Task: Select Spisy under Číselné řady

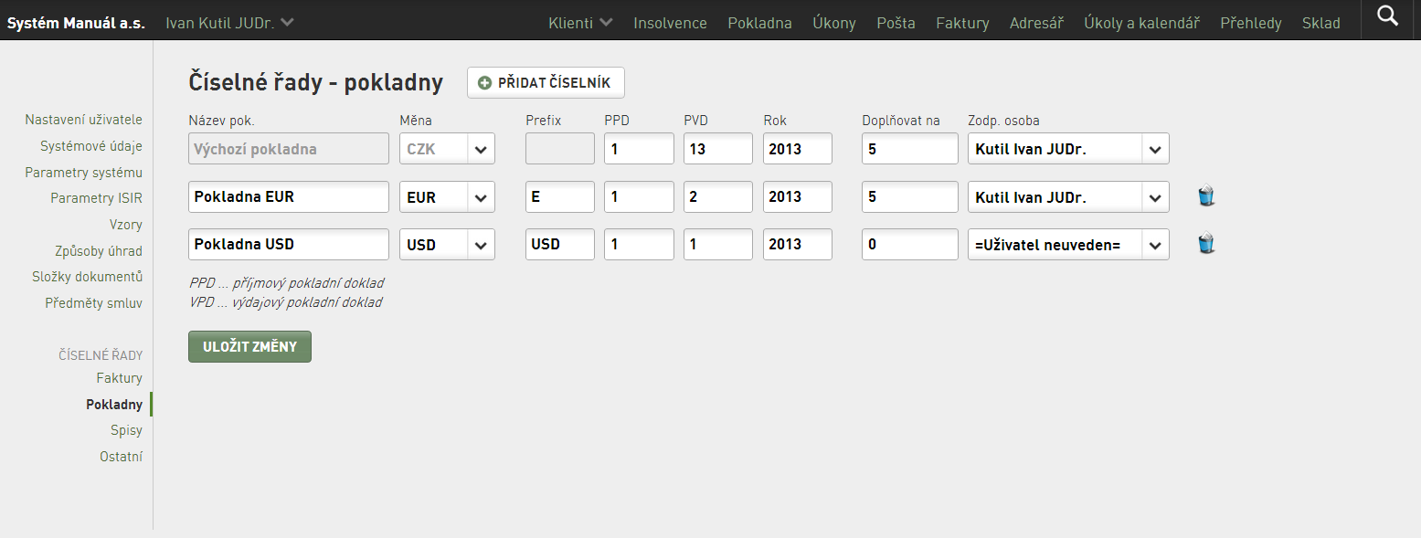Action: [126, 430]
